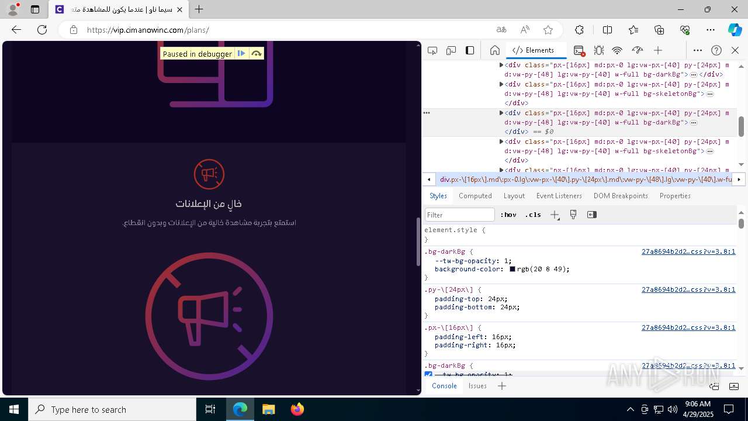Select the div breadcrumb in element path

click(x=586, y=180)
